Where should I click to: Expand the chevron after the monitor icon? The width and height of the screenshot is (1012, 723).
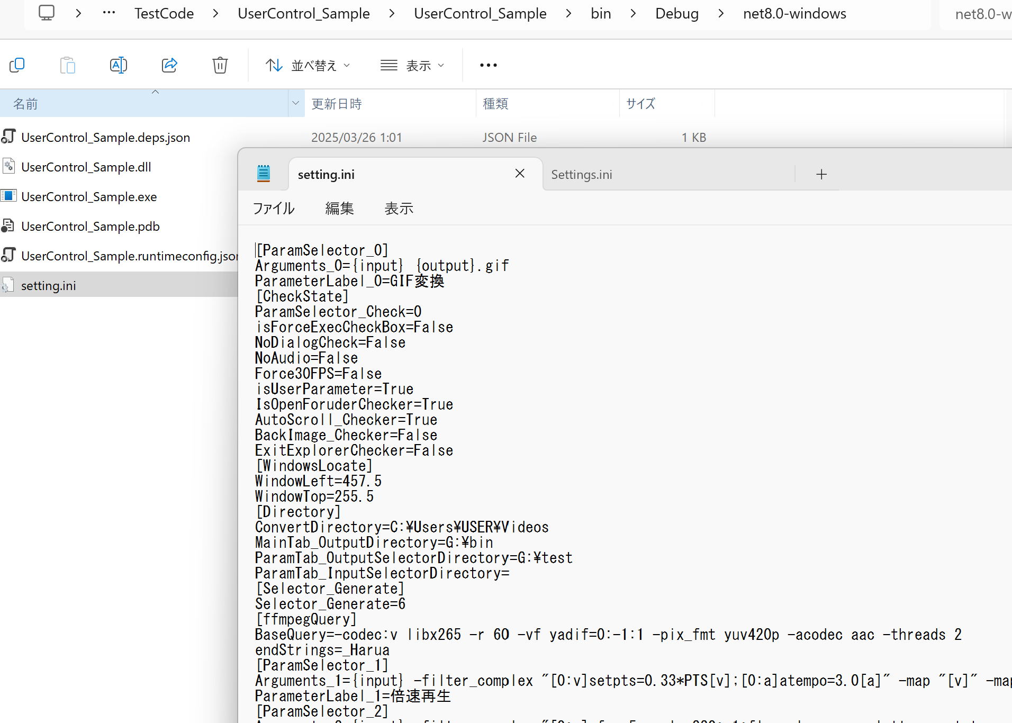(78, 13)
